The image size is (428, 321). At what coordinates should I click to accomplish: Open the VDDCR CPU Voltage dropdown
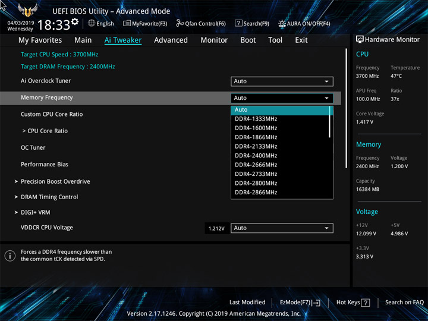click(x=282, y=228)
